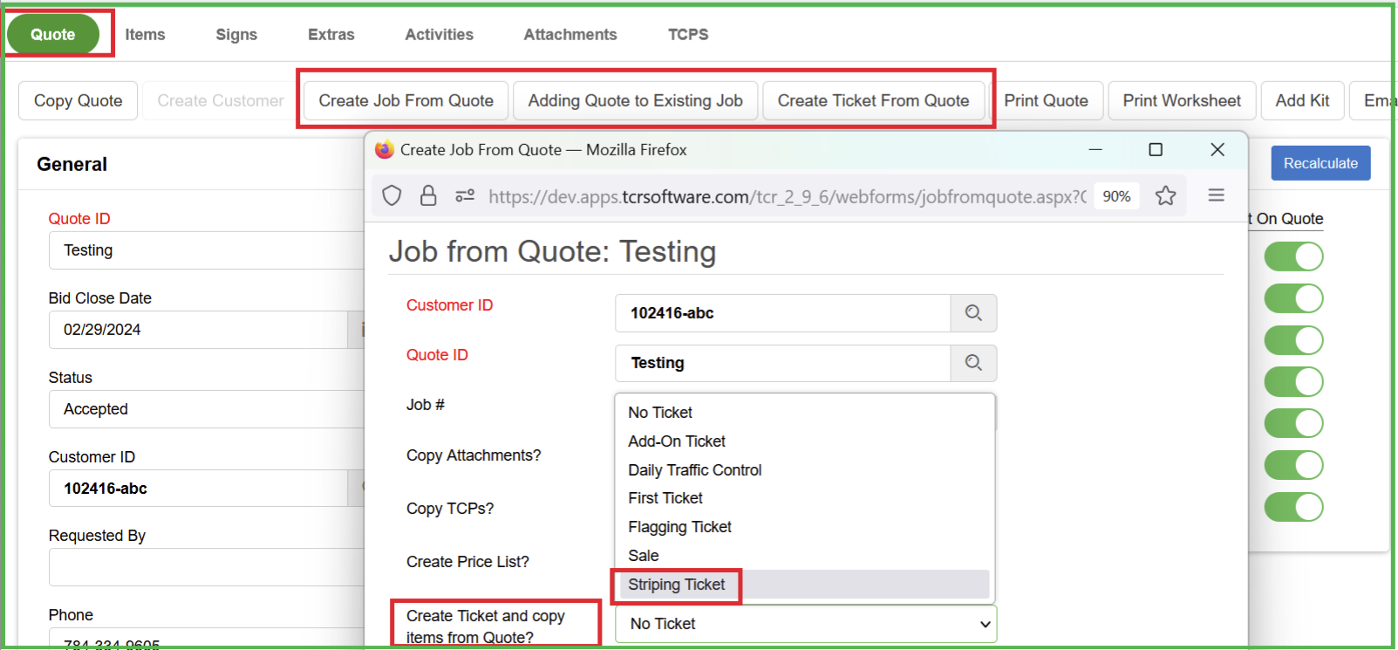Toggle the last green switch under On Quote
The image size is (1398, 650).
(x=1293, y=507)
